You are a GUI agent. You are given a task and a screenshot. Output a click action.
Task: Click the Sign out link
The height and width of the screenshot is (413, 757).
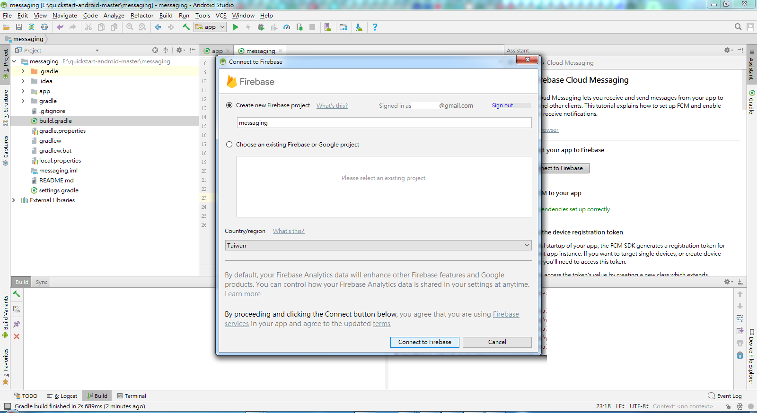coord(502,105)
